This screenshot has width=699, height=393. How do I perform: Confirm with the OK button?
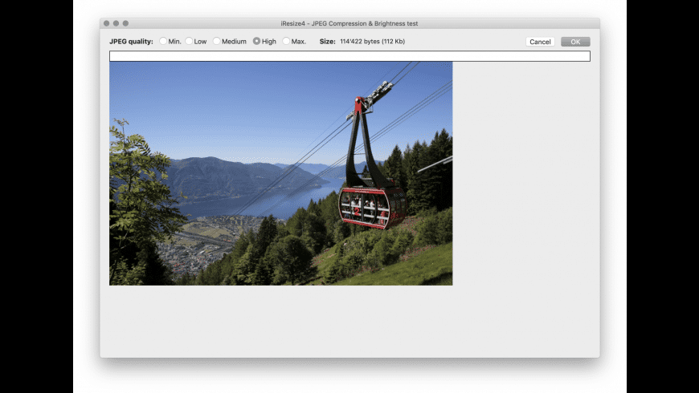pos(575,42)
